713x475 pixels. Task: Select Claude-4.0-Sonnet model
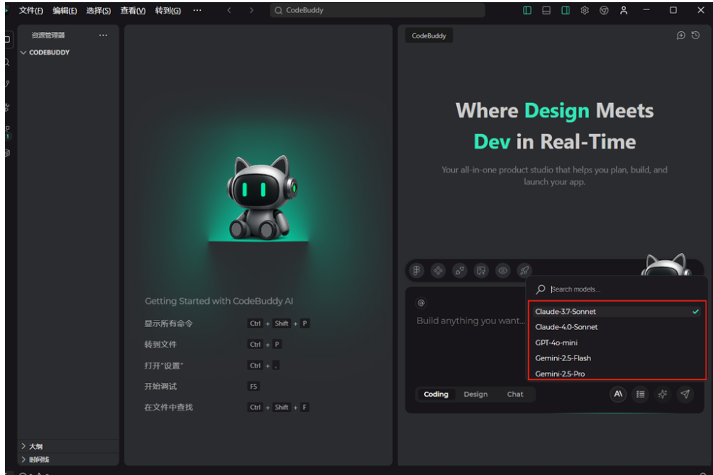(617, 327)
